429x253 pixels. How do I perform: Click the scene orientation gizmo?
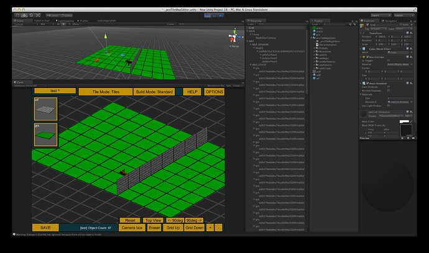coord(234,37)
